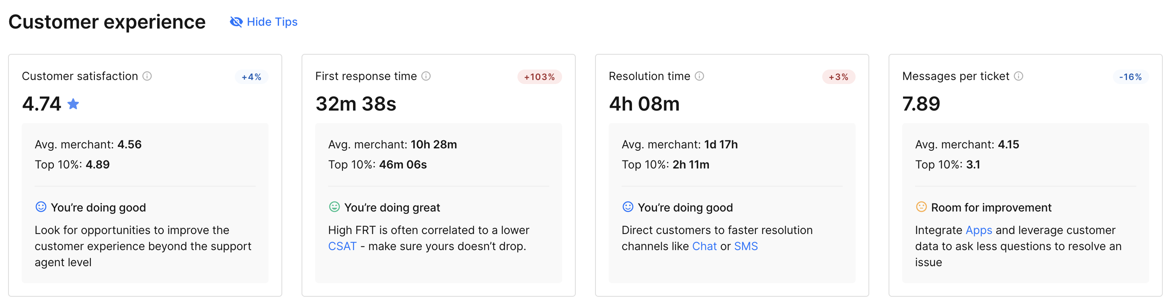Click the +4% change badge

pyautogui.click(x=252, y=77)
